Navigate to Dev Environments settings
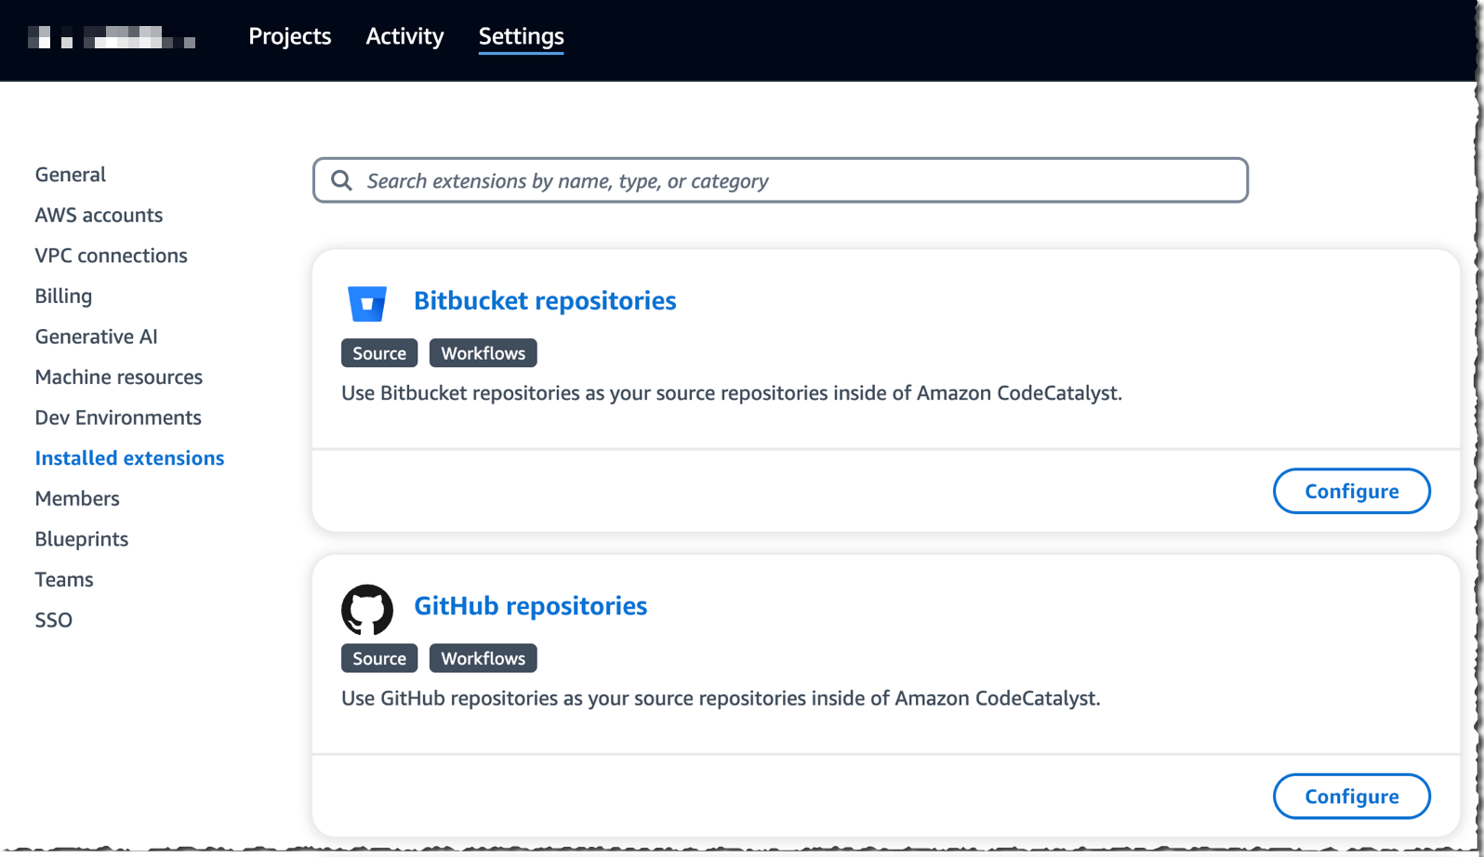This screenshot has height=857, width=1484. [118, 416]
